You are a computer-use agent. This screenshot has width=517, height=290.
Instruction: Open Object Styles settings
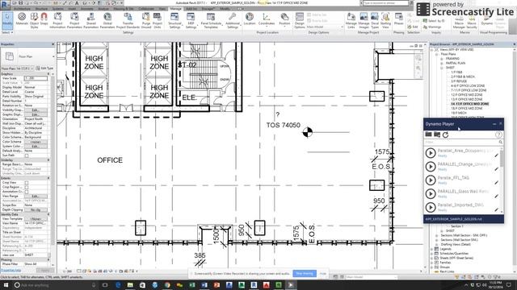tap(34, 19)
